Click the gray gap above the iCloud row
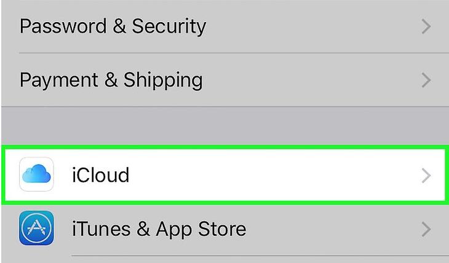The width and height of the screenshot is (449, 263). 224,127
